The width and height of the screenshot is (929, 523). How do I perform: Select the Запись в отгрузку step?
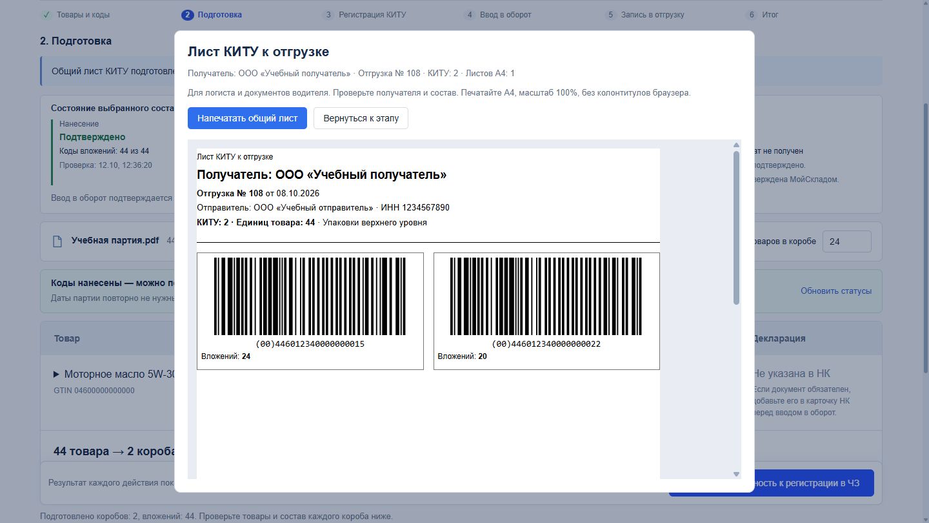[x=644, y=14]
